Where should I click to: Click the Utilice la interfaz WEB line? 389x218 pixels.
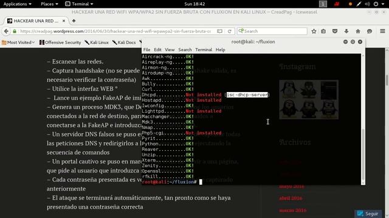(x=83, y=89)
